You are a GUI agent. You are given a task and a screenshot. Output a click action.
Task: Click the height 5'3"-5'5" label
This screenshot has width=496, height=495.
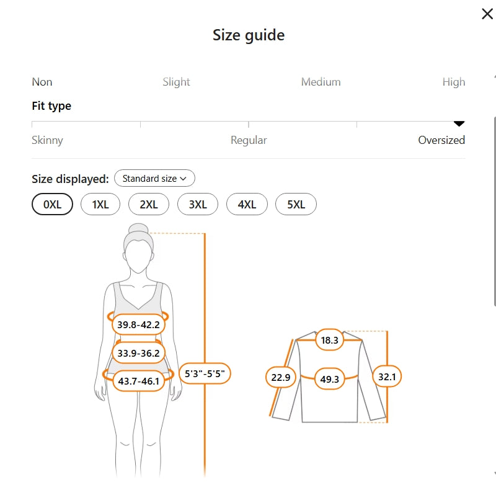(x=205, y=374)
